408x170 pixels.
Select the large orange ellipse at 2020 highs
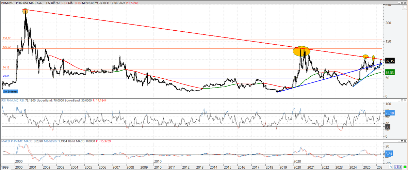[301, 51]
